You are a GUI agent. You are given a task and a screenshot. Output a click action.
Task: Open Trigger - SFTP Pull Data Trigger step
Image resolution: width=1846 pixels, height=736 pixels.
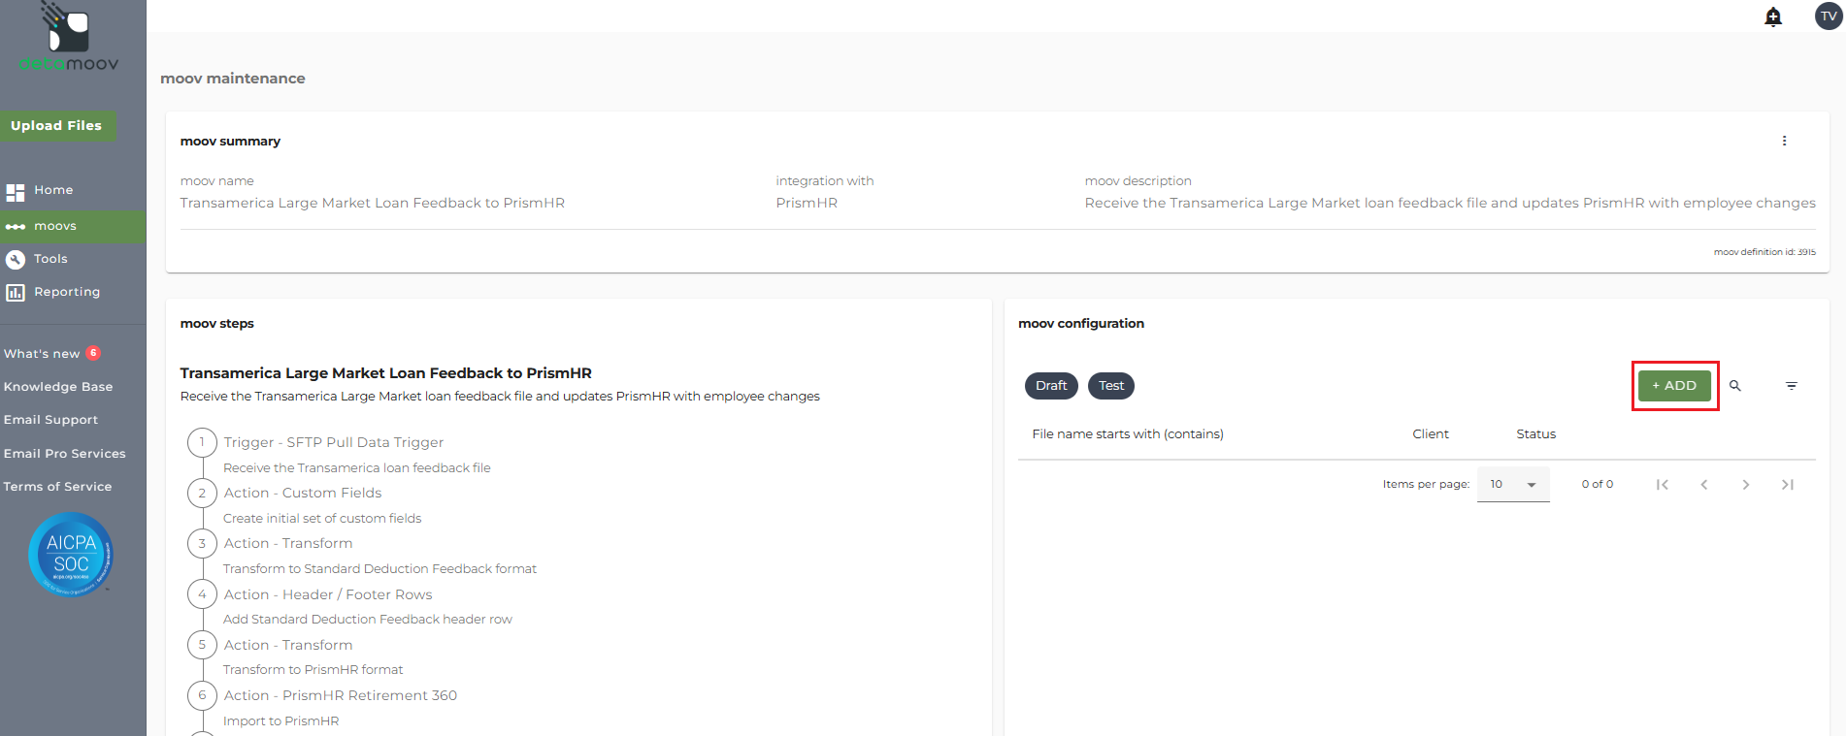pos(333,442)
